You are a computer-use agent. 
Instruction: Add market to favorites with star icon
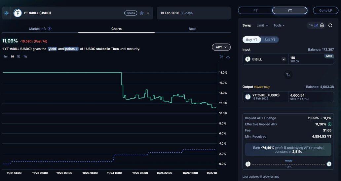point(142,13)
